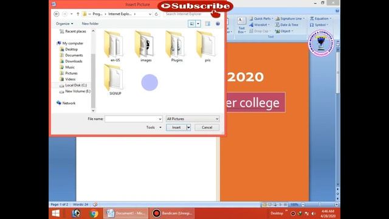389x219 pixels.
Task: Open the All Pictures file type dropdown
Action: tap(193, 119)
